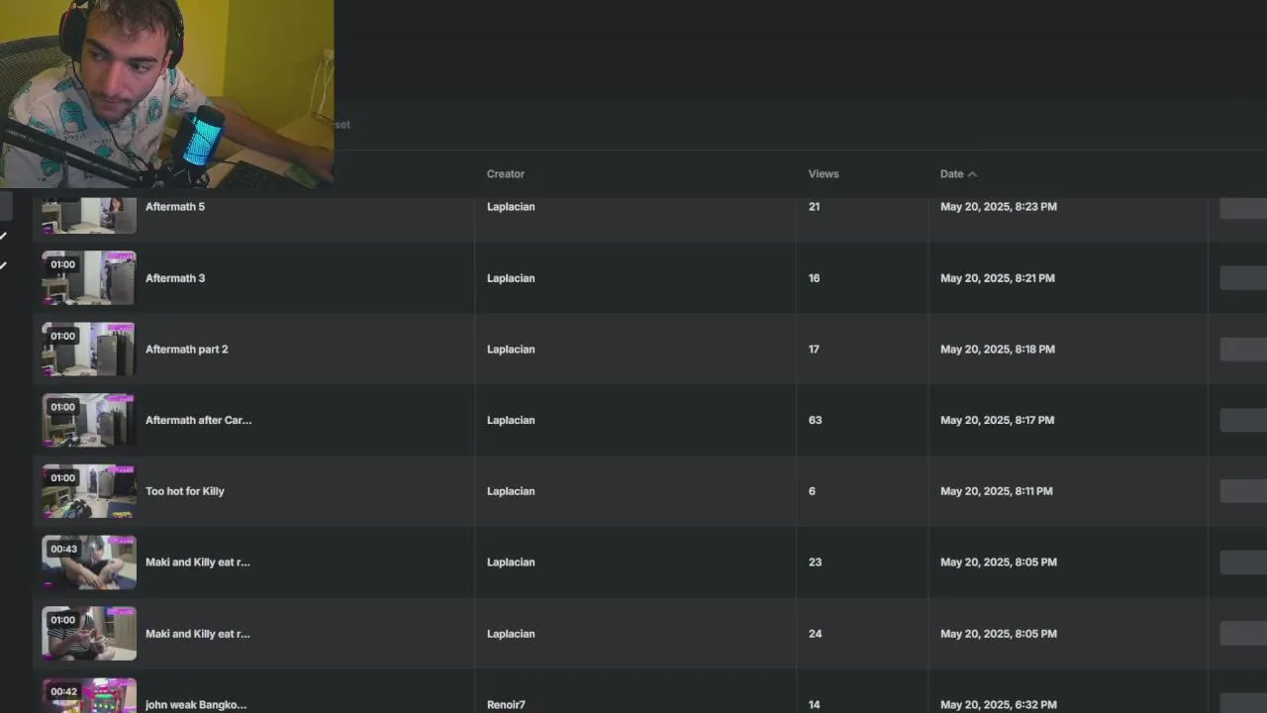Open the Aftermath 3 clip thumbnail
This screenshot has height=713, width=1267.
pos(89,278)
